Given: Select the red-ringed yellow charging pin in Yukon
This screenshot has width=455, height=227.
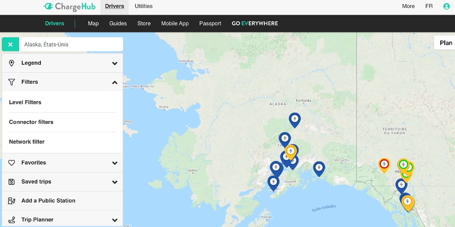Looking at the screenshot, I should click(384, 165).
